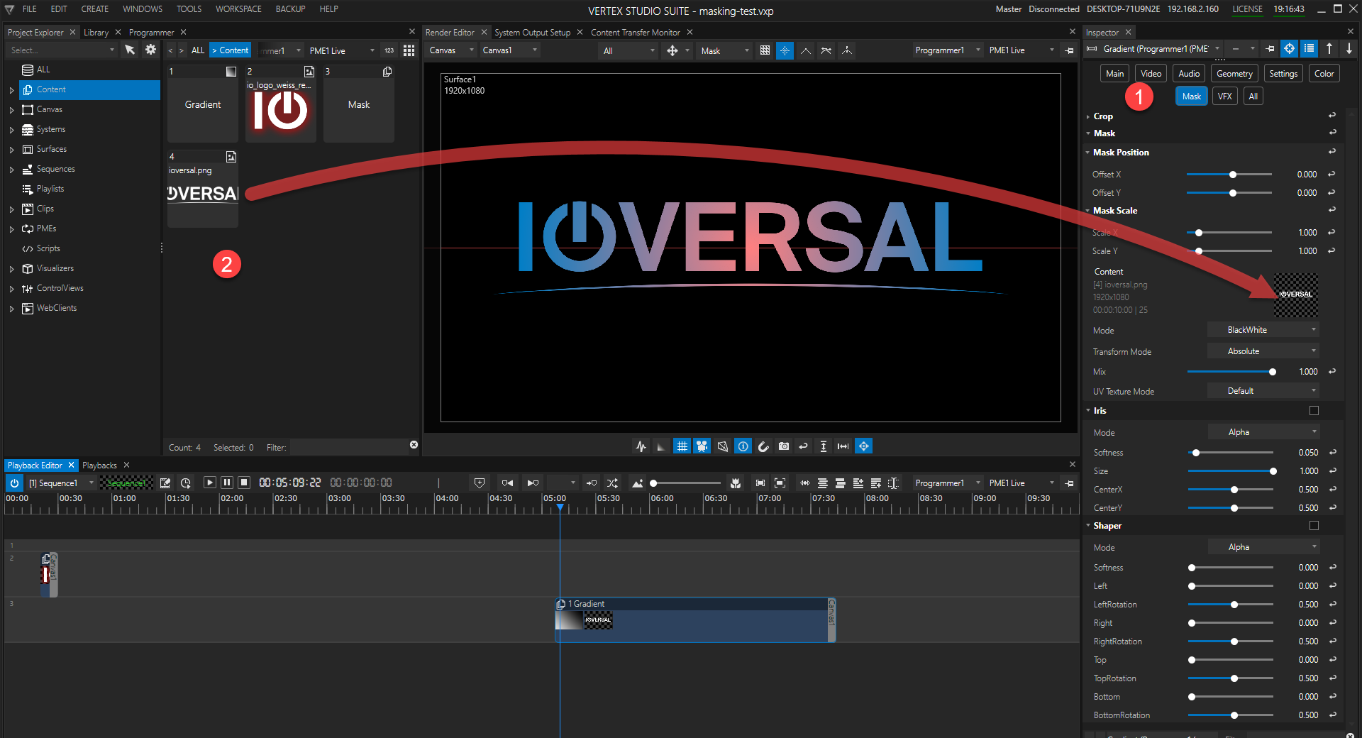Click the wireframe surface icon below render view
Screen dimensions: 1362x738
pos(722,446)
